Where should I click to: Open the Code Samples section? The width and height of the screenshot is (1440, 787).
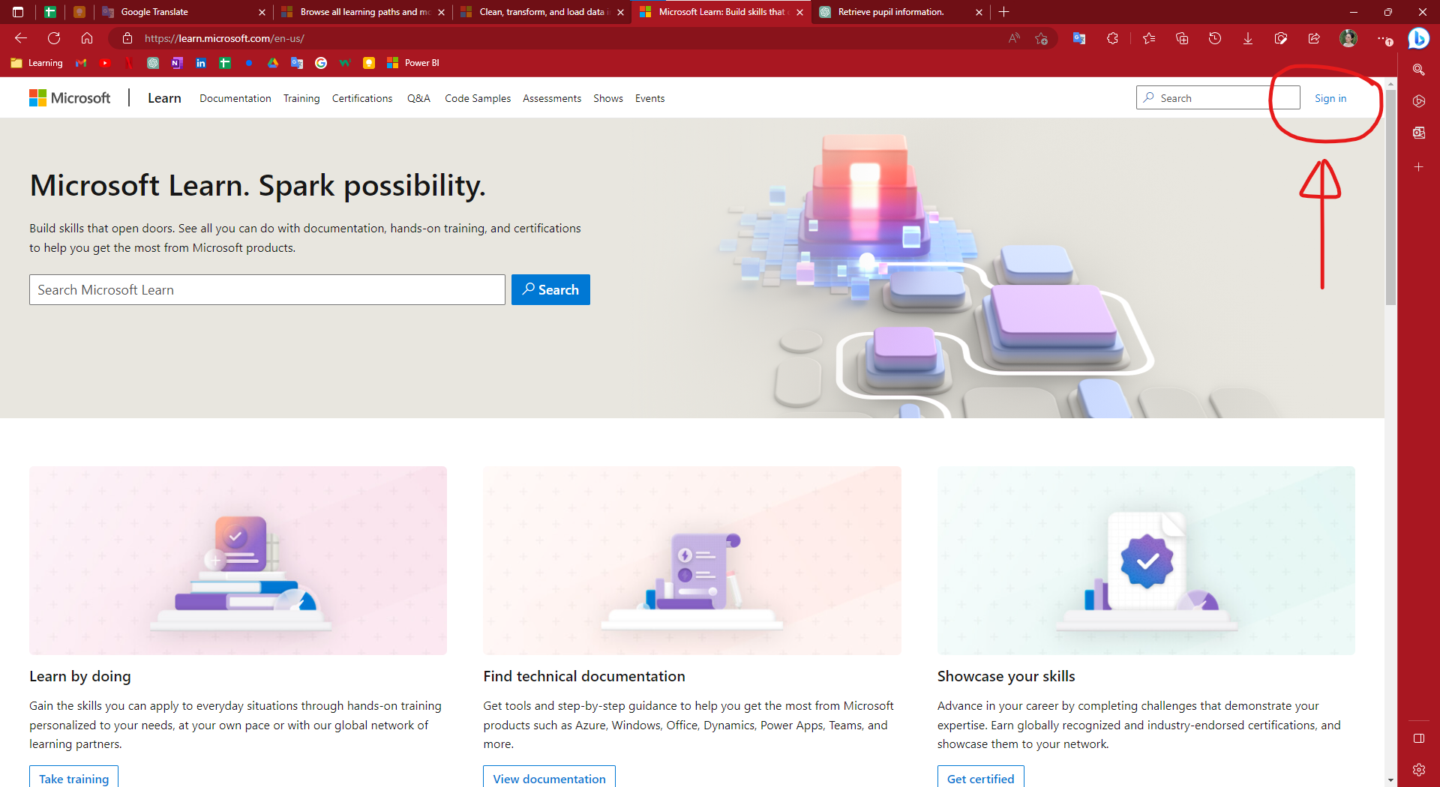click(x=477, y=98)
